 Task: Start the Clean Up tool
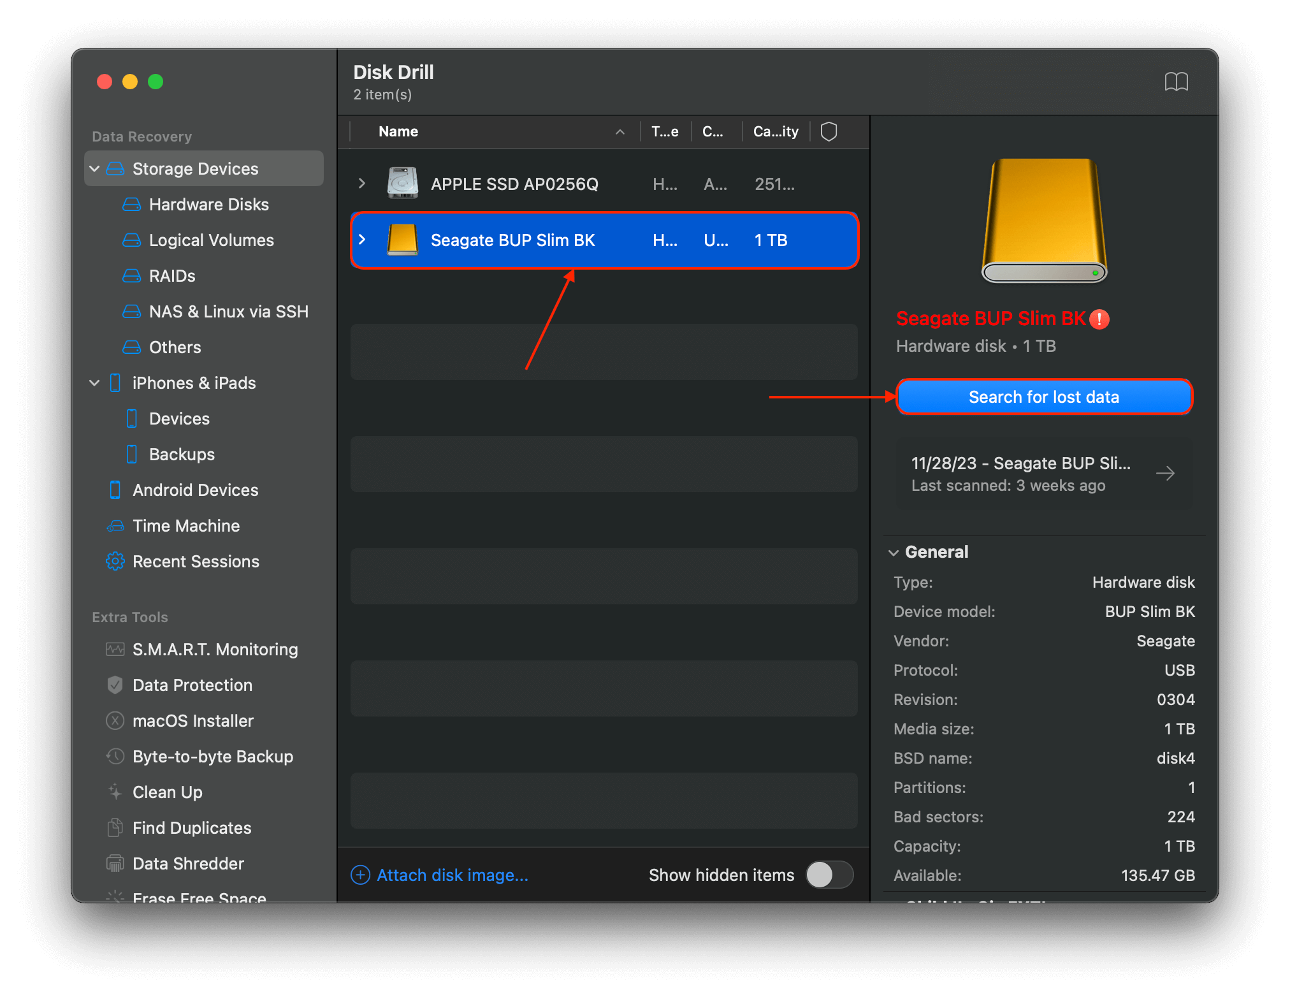coord(168,792)
